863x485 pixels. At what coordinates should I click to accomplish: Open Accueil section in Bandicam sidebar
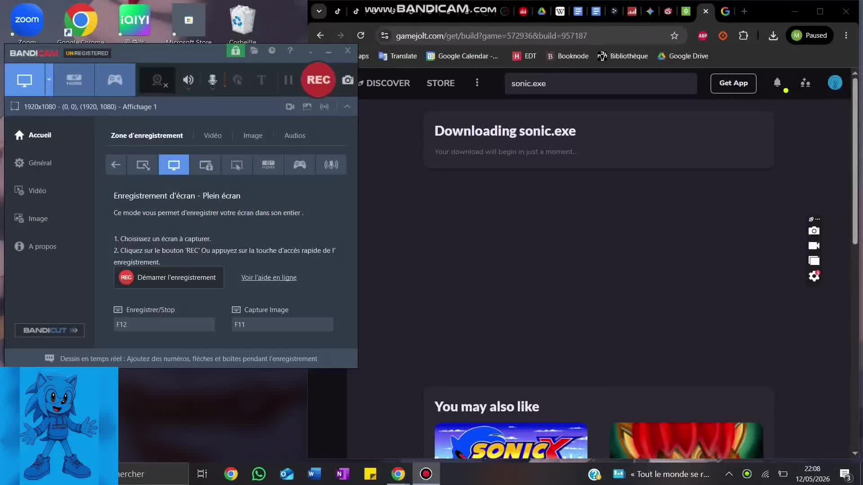click(33, 135)
